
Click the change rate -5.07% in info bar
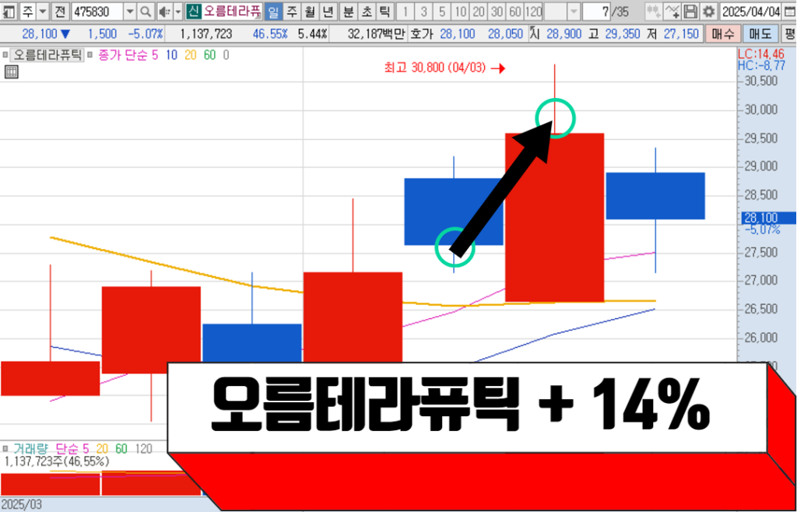tap(146, 34)
